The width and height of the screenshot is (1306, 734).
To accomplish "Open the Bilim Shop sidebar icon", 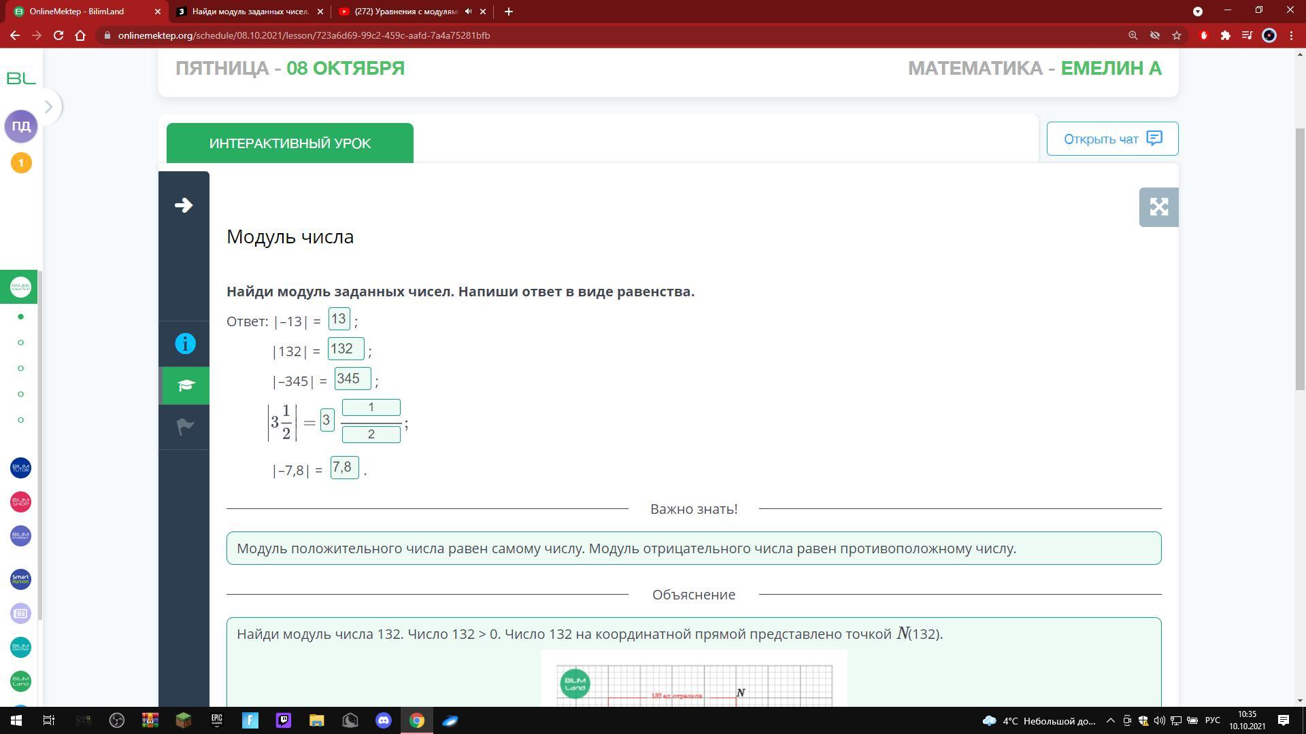I will tap(20, 502).
